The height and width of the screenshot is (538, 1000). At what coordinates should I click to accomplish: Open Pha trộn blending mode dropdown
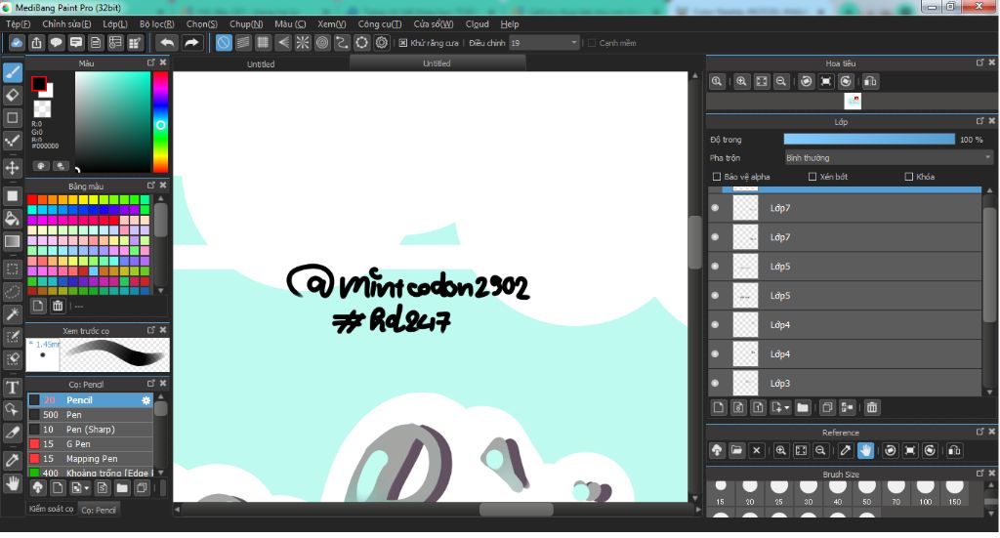(889, 157)
